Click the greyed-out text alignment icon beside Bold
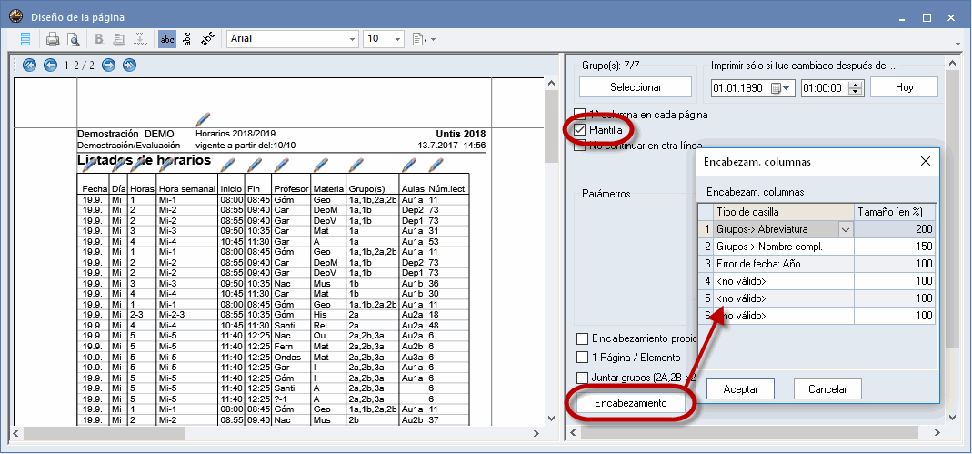Viewport: 972px width, 454px height. pyautogui.click(x=120, y=39)
